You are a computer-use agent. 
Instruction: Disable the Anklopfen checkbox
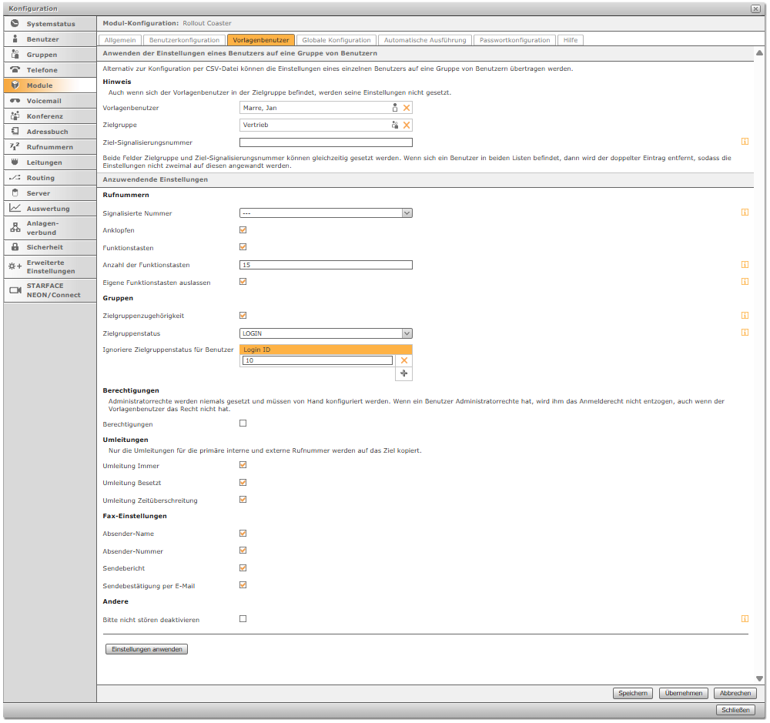pos(243,229)
